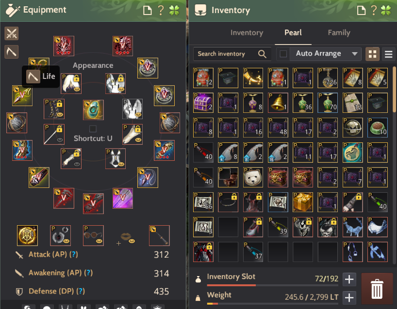Toggle the Auto Arrange checkbox
The image size is (397, 309).
(283, 54)
